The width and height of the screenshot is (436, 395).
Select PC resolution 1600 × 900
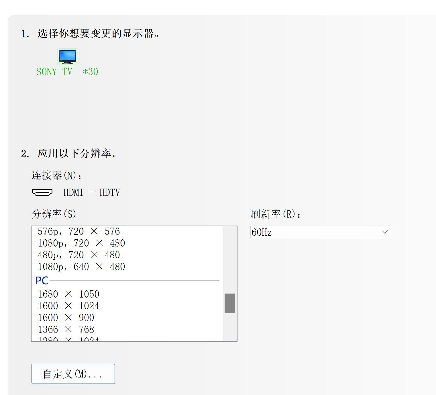point(66,318)
